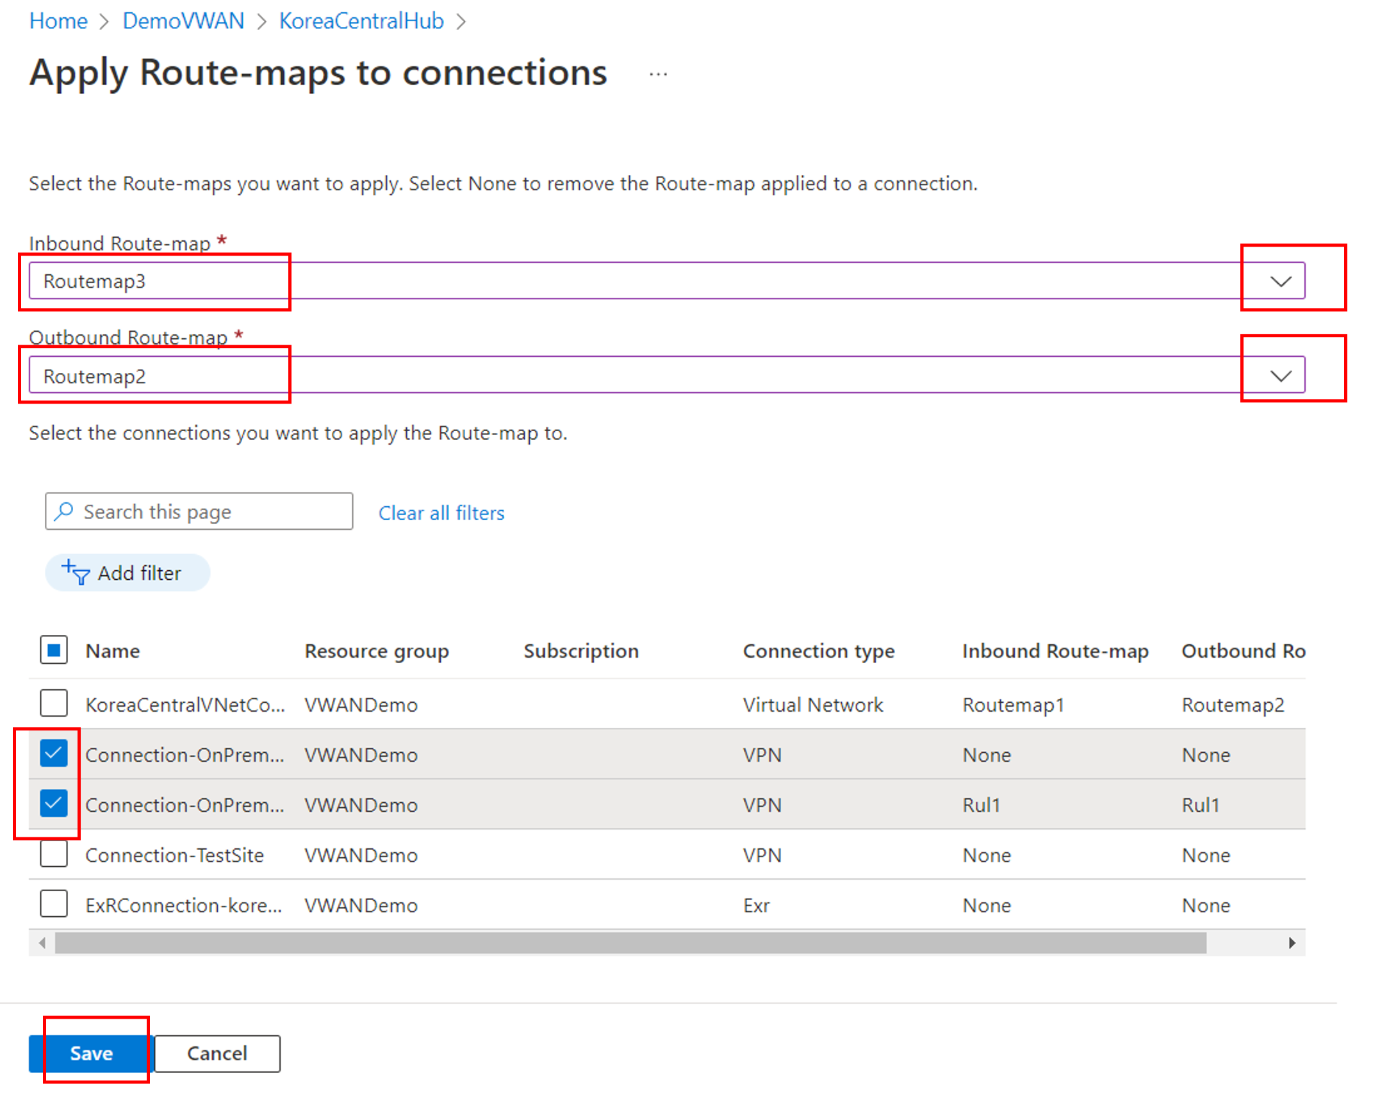Click the ellipsis more options icon
The height and width of the screenshot is (1093, 1380).
pos(658,74)
